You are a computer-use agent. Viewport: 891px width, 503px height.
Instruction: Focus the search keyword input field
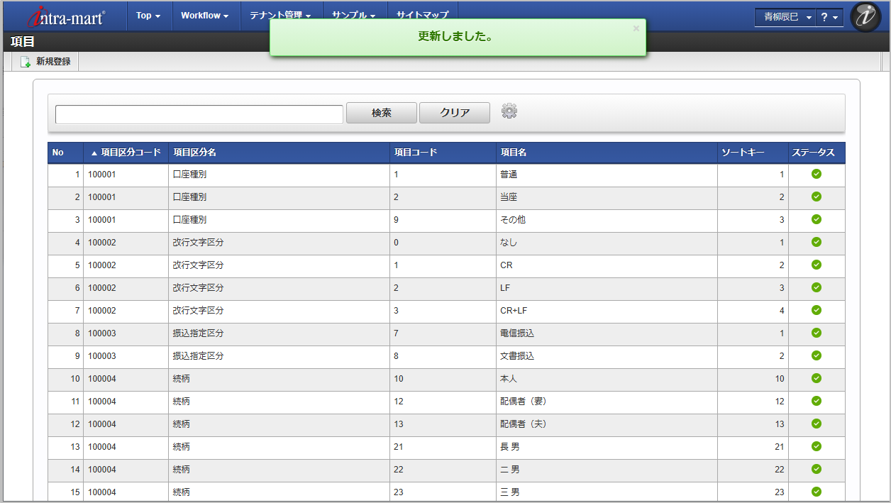199,114
